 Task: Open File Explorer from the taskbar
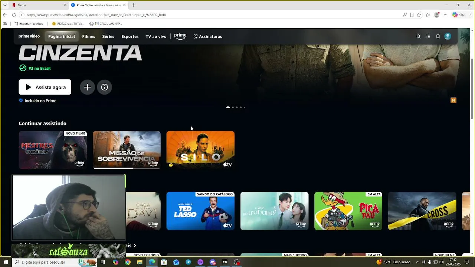[x=140, y=262]
